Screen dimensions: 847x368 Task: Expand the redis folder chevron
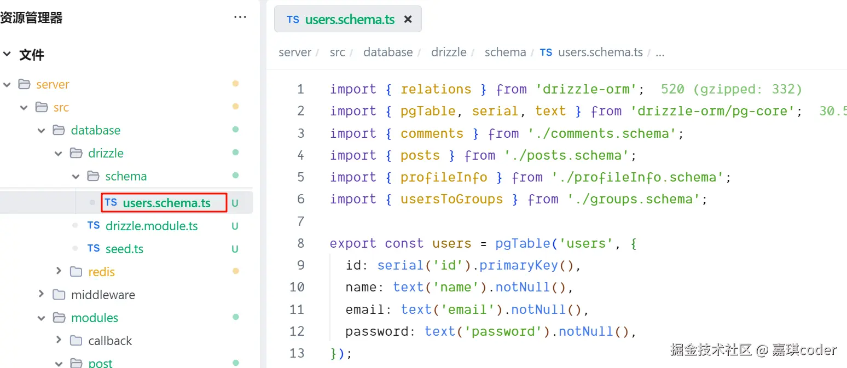(59, 271)
